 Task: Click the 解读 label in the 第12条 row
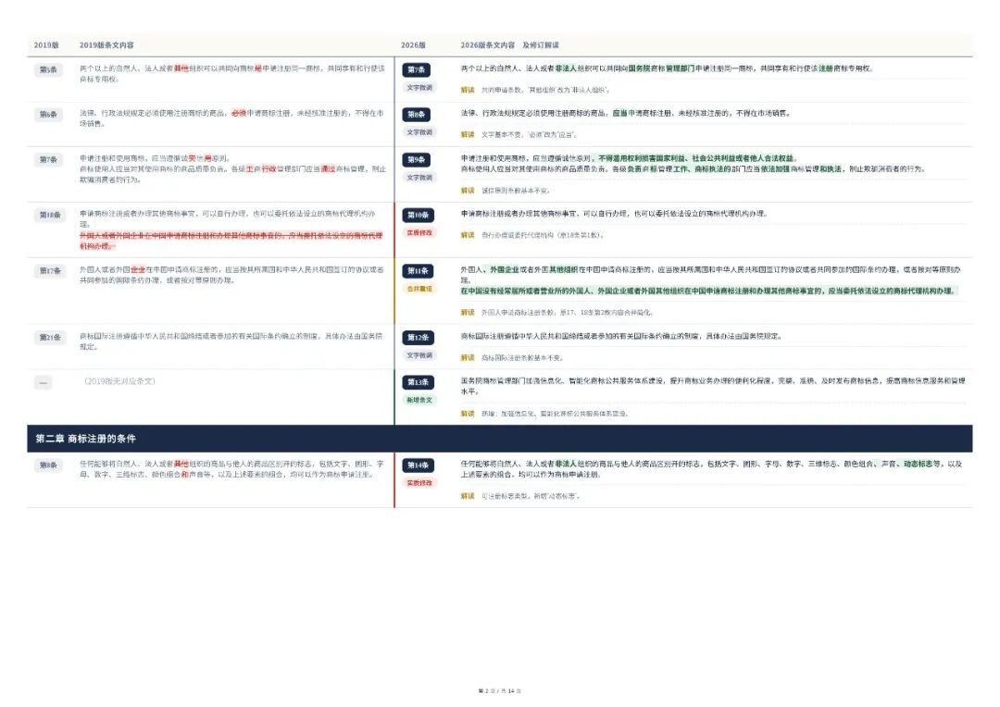[468, 357]
